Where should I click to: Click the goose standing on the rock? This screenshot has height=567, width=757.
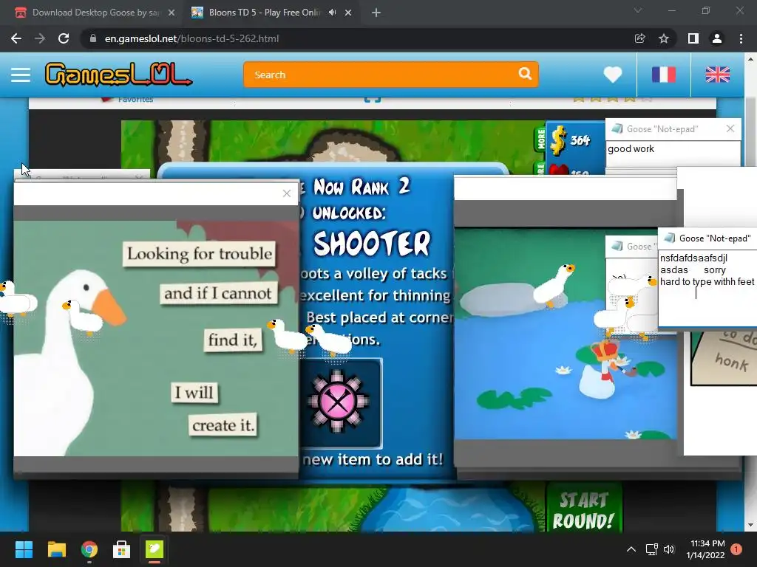(554, 284)
